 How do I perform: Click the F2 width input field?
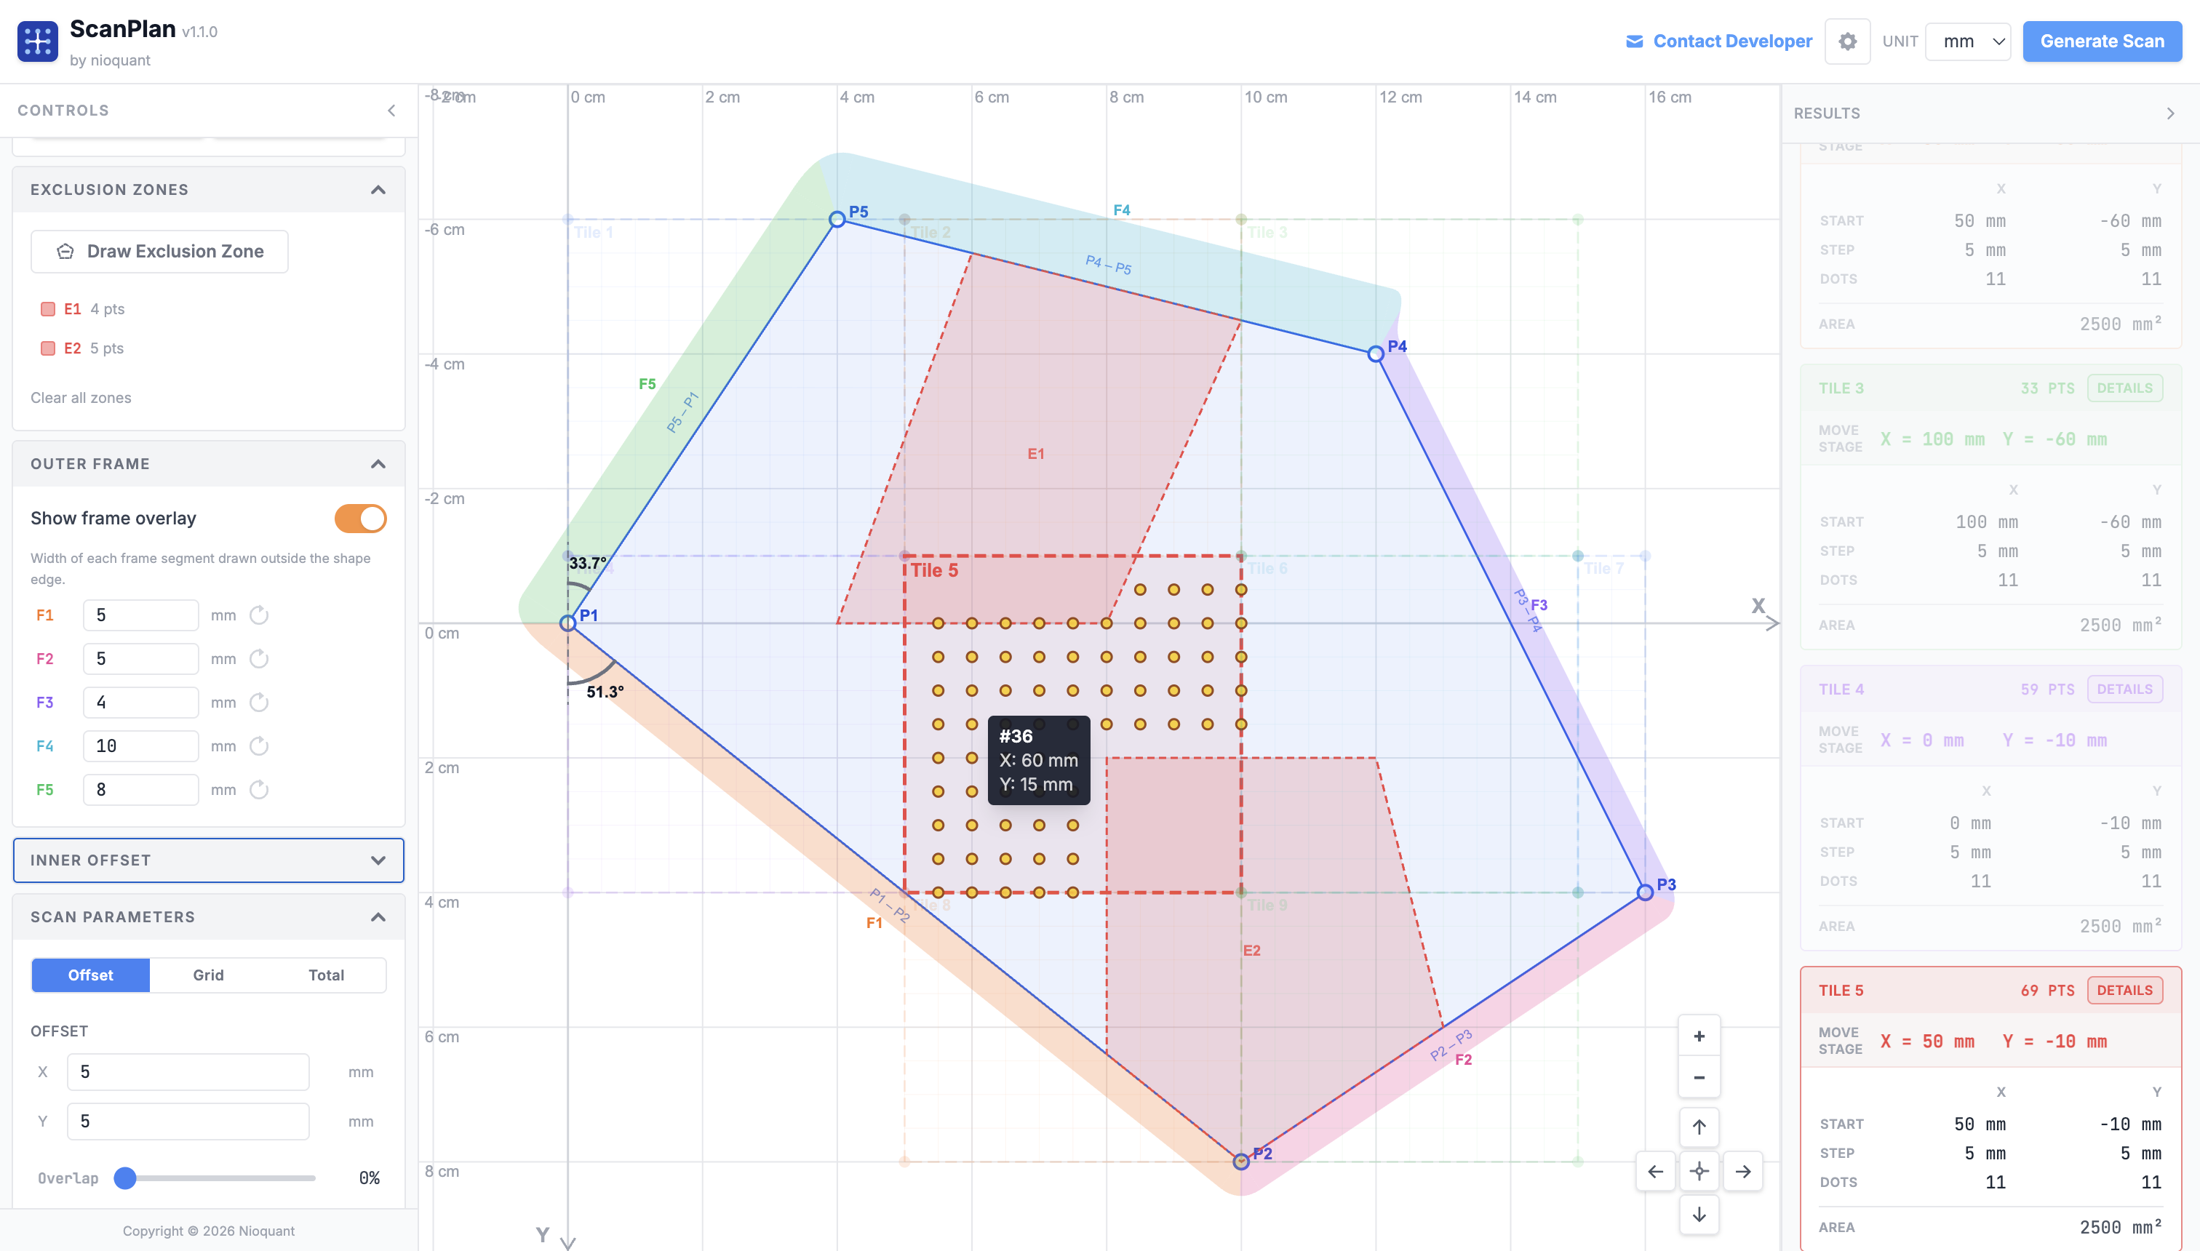[x=141, y=659]
